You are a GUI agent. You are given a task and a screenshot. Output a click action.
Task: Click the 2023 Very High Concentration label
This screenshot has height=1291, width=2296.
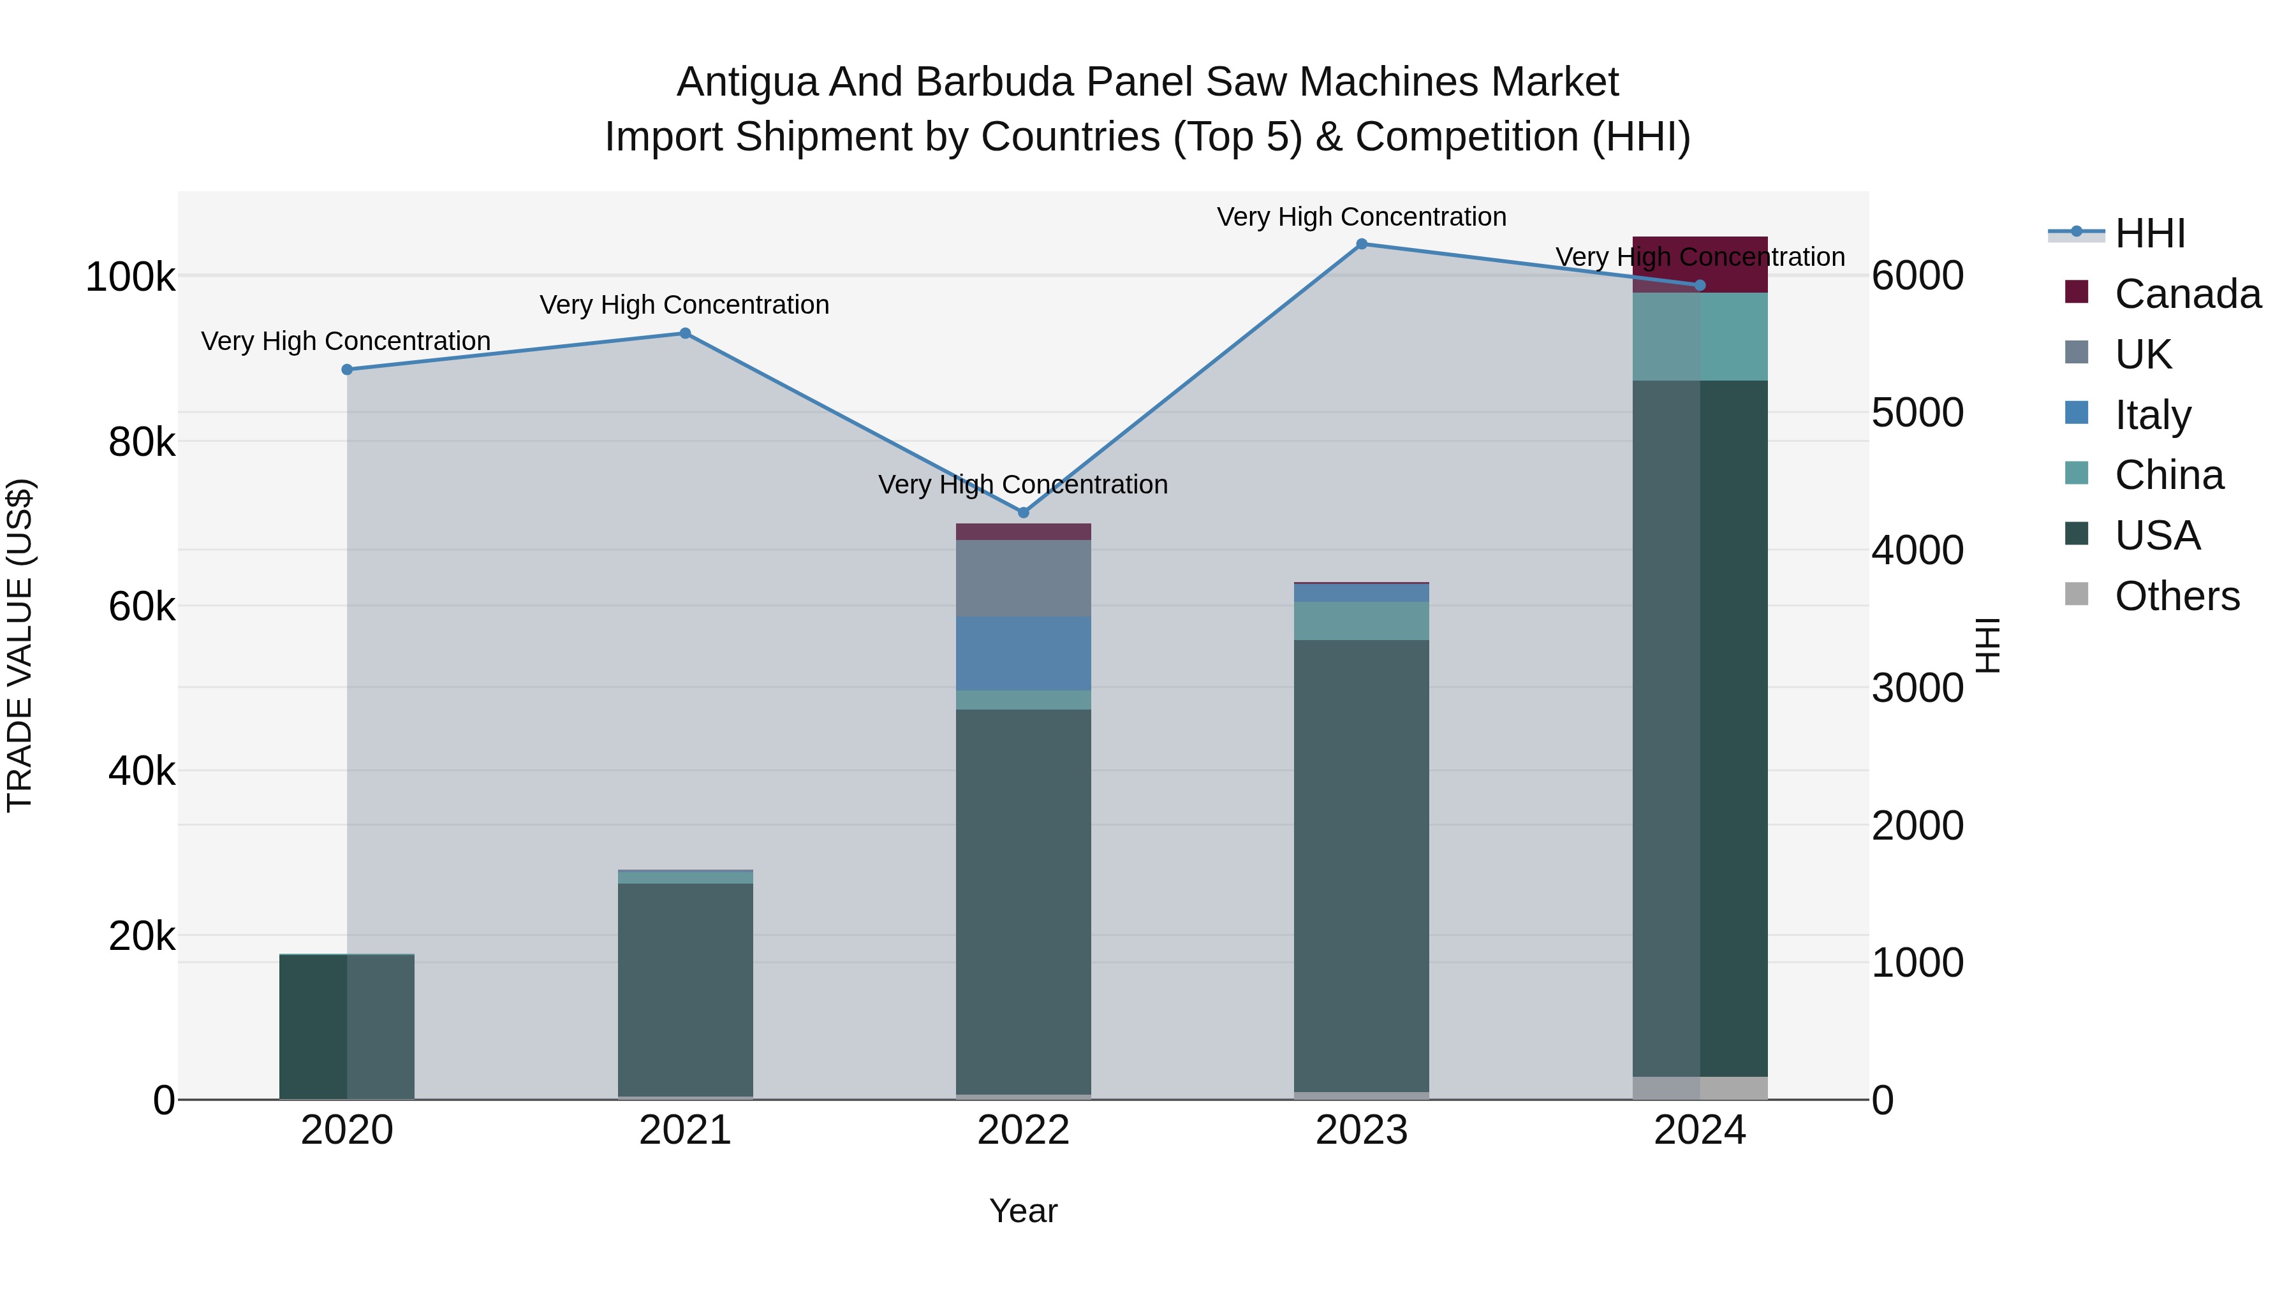click(1362, 217)
